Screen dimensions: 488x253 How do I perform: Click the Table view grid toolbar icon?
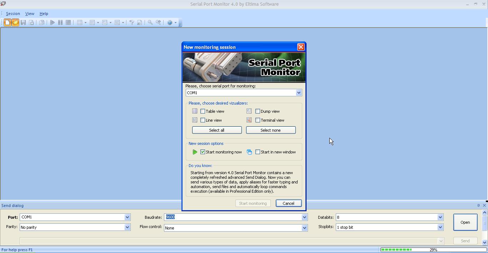(80, 22)
